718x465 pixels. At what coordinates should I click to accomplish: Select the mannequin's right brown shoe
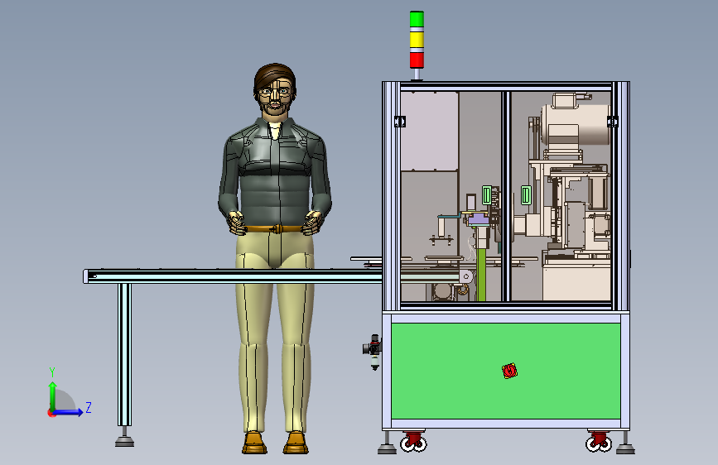point(296,443)
